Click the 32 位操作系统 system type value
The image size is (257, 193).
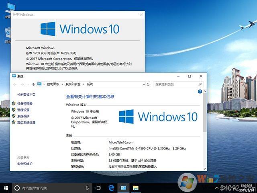pyautogui.click(x=133, y=160)
